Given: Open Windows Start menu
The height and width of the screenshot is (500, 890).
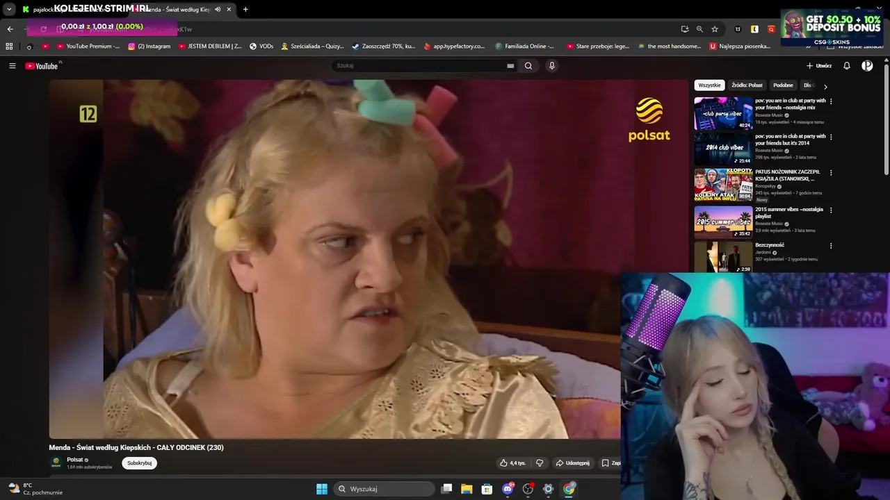Looking at the screenshot, I should [x=322, y=489].
